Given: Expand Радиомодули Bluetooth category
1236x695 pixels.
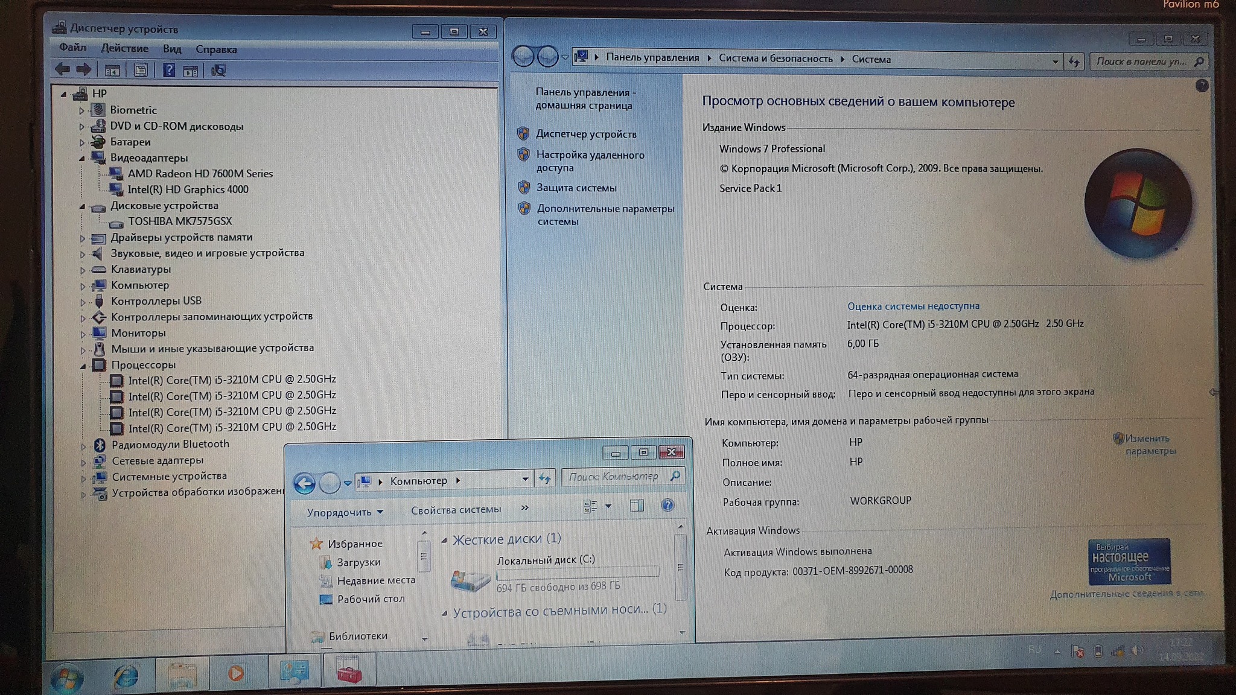Looking at the screenshot, I should tap(83, 446).
